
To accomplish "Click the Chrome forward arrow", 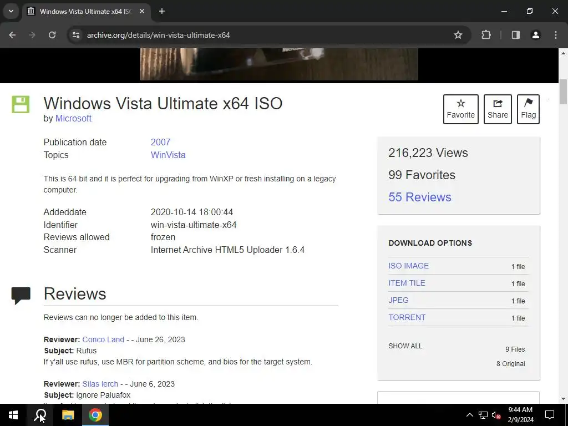I will click(x=32, y=35).
